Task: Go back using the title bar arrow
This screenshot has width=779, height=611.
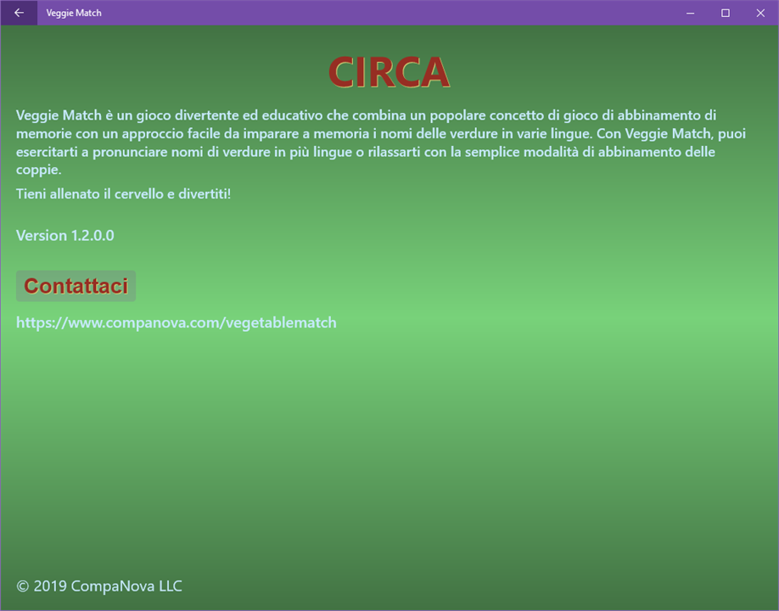Action: click(19, 13)
